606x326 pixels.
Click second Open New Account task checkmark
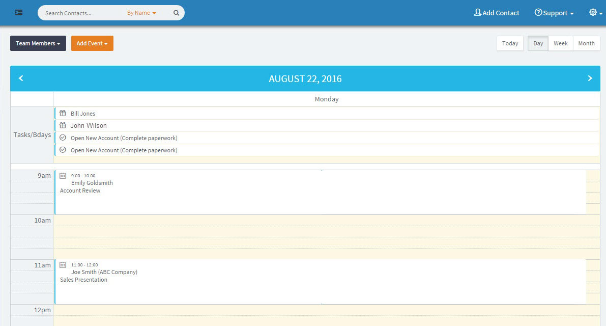[x=63, y=150]
